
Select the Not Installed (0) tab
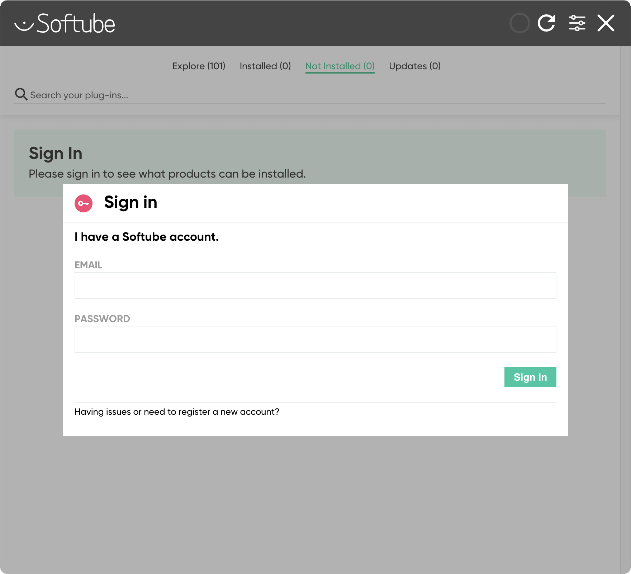pos(340,66)
